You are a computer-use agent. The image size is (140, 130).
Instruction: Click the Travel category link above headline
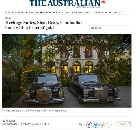pos(8,18)
